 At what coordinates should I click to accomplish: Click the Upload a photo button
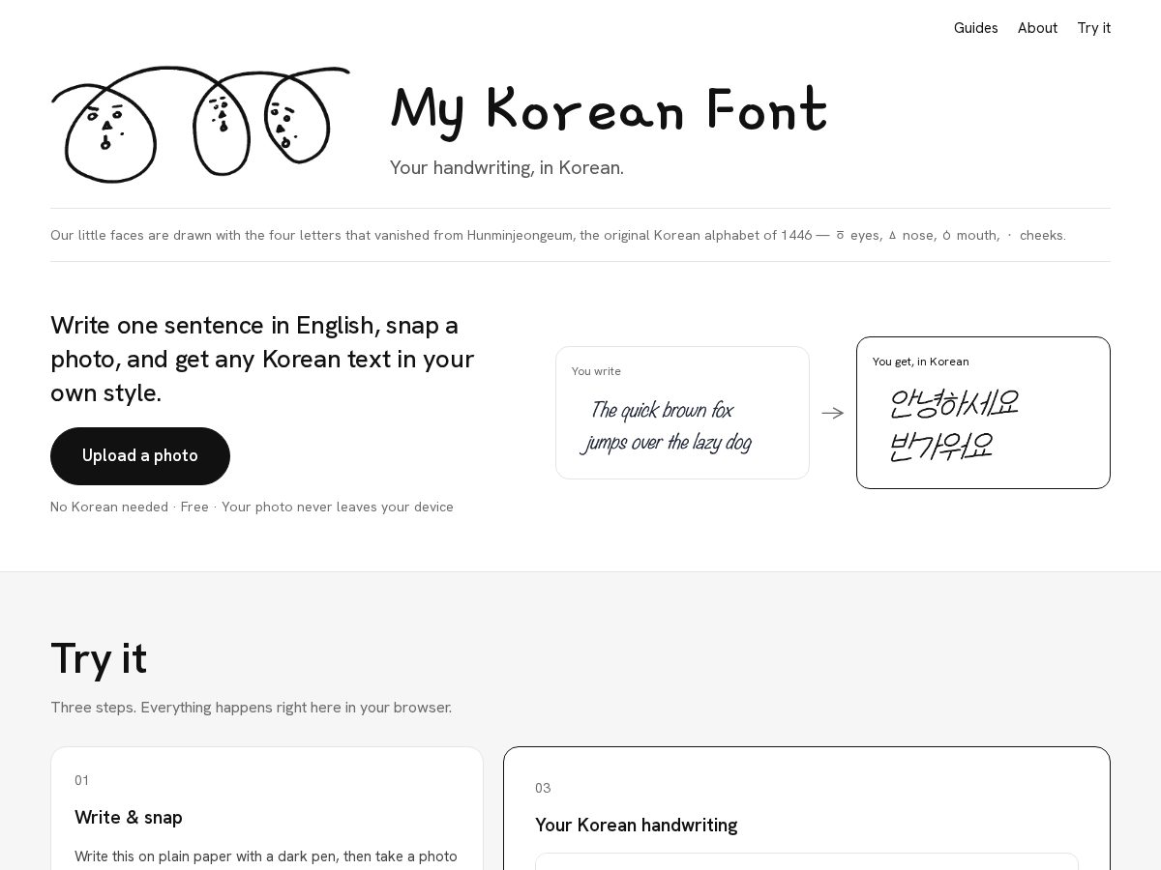(x=140, y=456)
